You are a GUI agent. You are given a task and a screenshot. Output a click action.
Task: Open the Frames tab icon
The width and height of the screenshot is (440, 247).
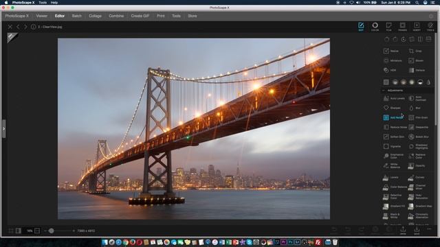coord(402,27)
